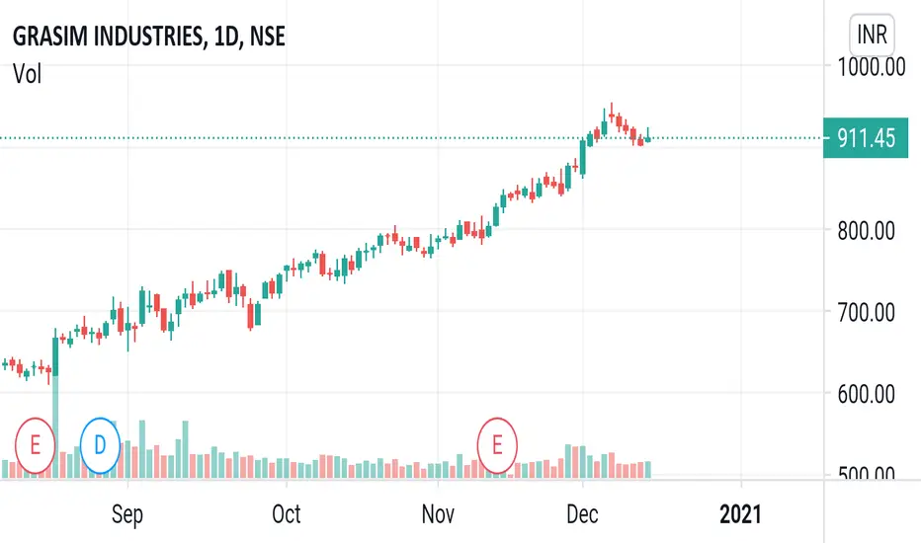Open the INR currency selector
The height and width of the screenshot is (543, 921).
pos(872,35)
